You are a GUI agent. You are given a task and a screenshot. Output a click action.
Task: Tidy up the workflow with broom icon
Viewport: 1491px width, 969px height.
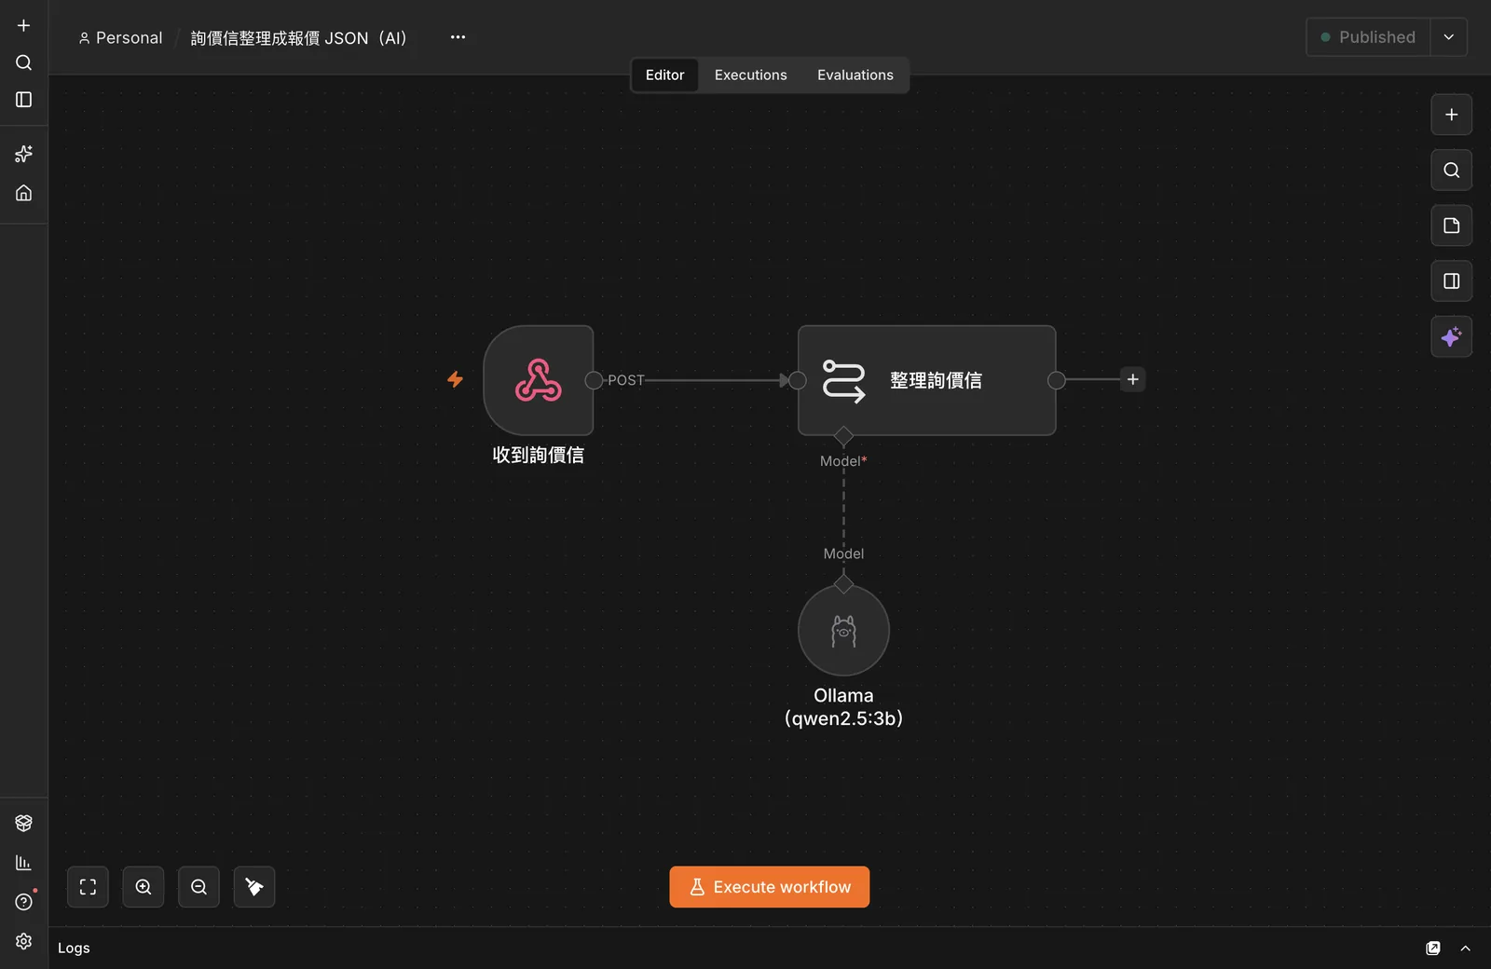(254, 887)
